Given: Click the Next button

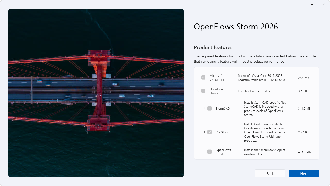Looking at the screenshot, I should tap(304, 173).
